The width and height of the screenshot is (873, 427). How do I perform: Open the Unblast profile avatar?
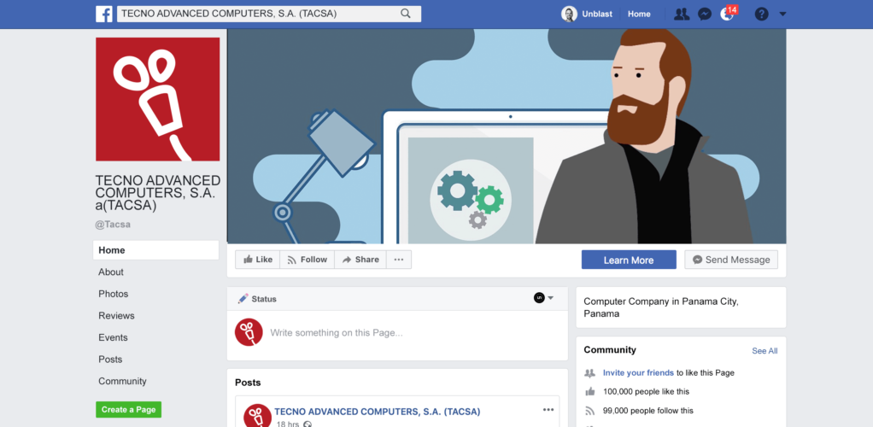coord(569,14)
